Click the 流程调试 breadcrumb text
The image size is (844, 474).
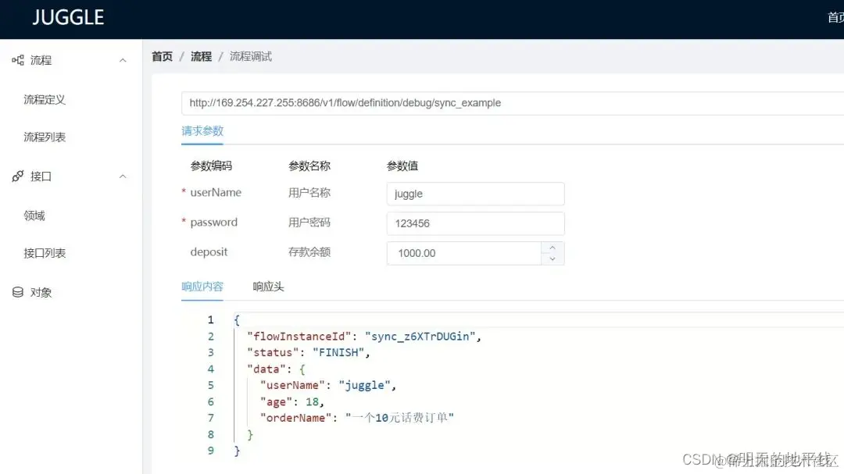[251, 56]
